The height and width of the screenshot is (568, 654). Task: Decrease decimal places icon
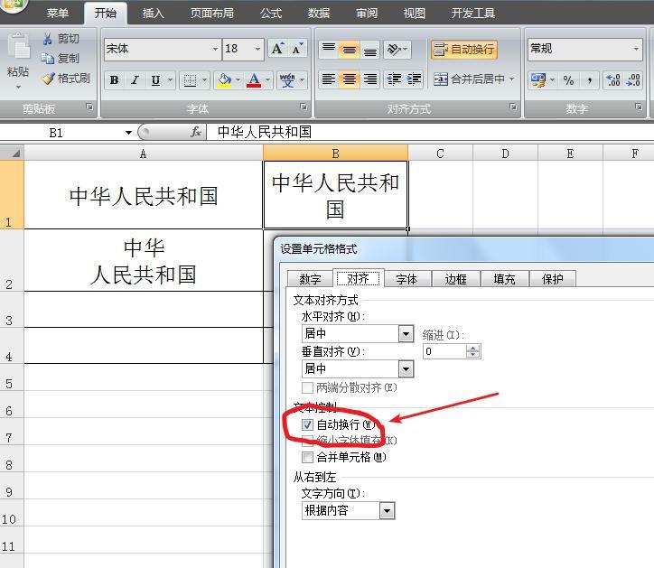point(633,80)
